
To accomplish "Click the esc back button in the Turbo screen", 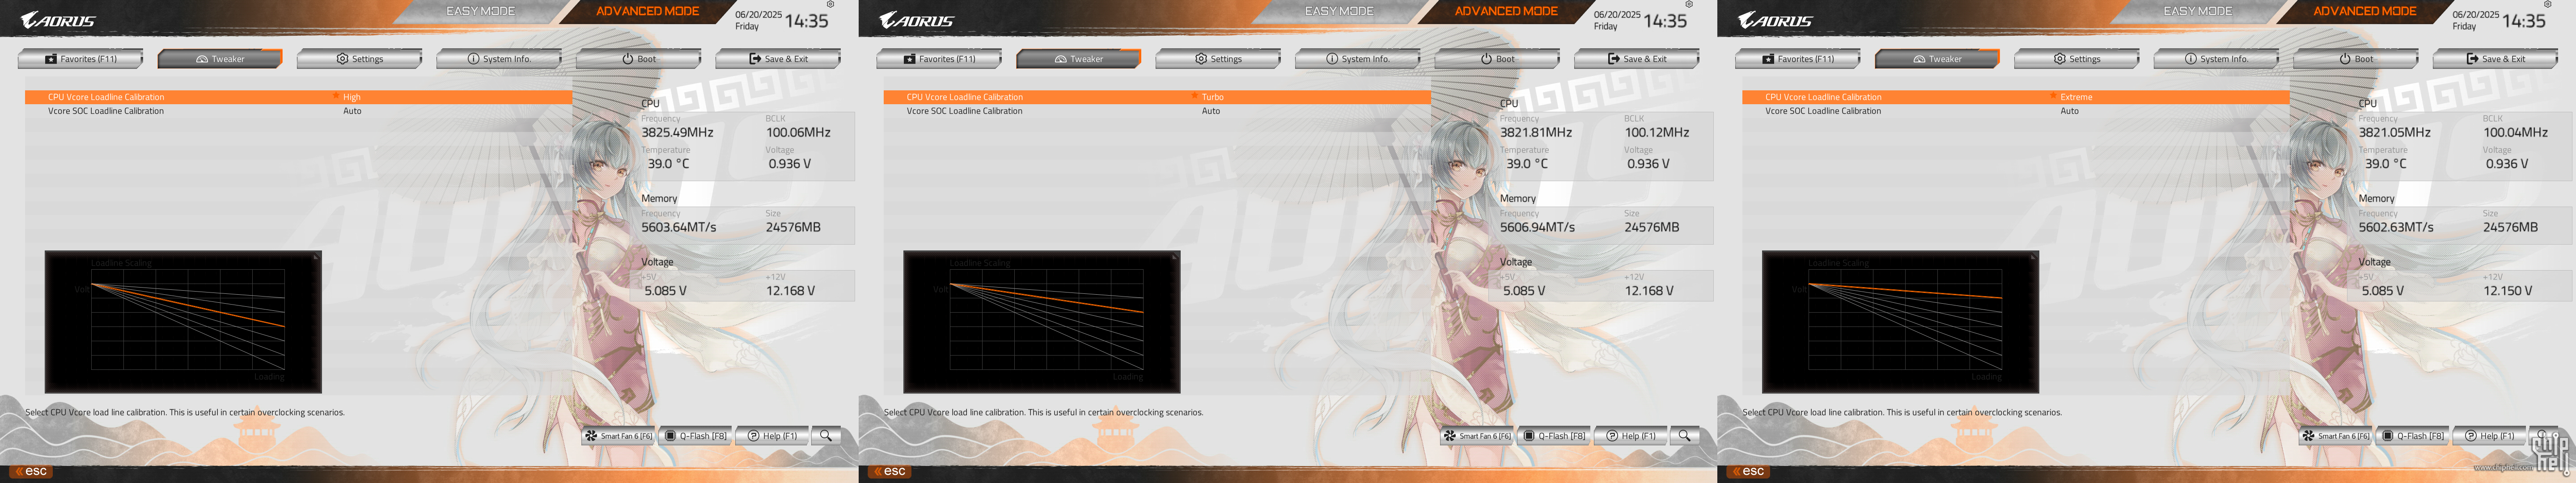I will (890, 471).
